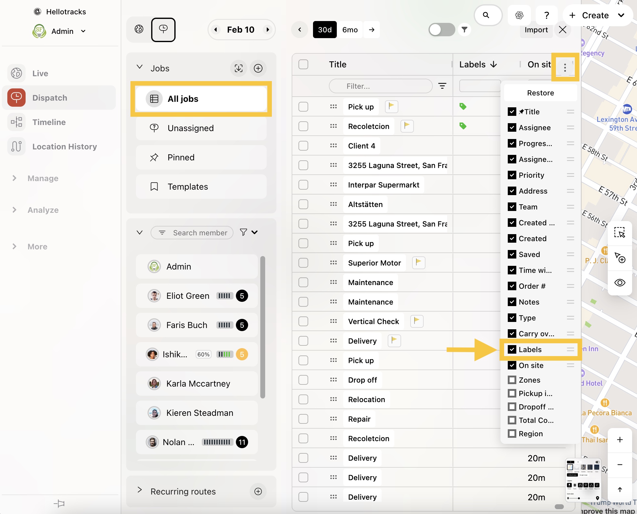This screenshot has width=637, height=514.
Task: Click the Restore button
Action: [x=540, y=93]
